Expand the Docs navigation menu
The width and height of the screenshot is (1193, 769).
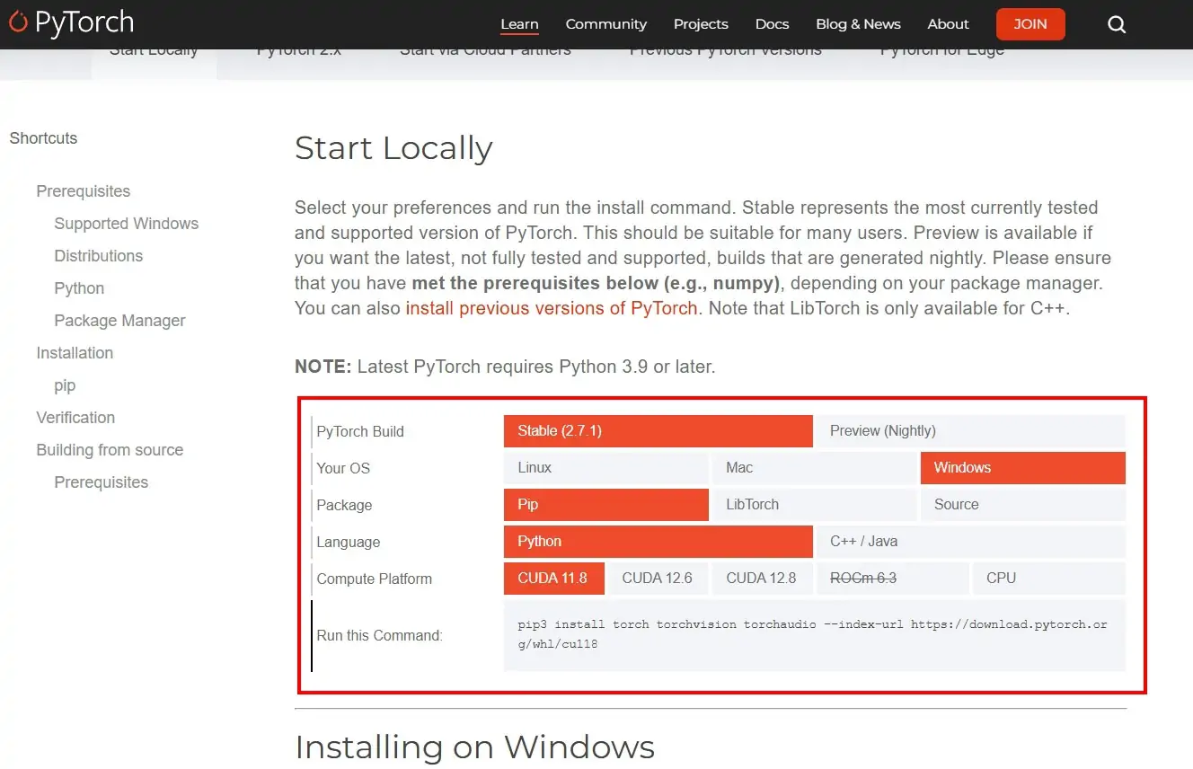772,24
